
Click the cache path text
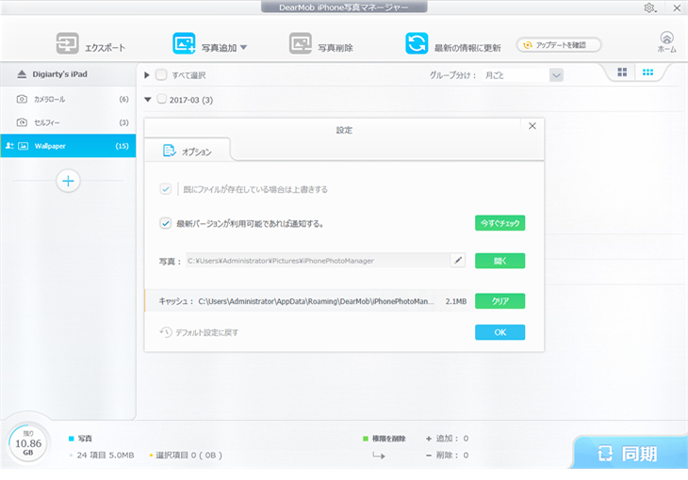pos(316,301)
